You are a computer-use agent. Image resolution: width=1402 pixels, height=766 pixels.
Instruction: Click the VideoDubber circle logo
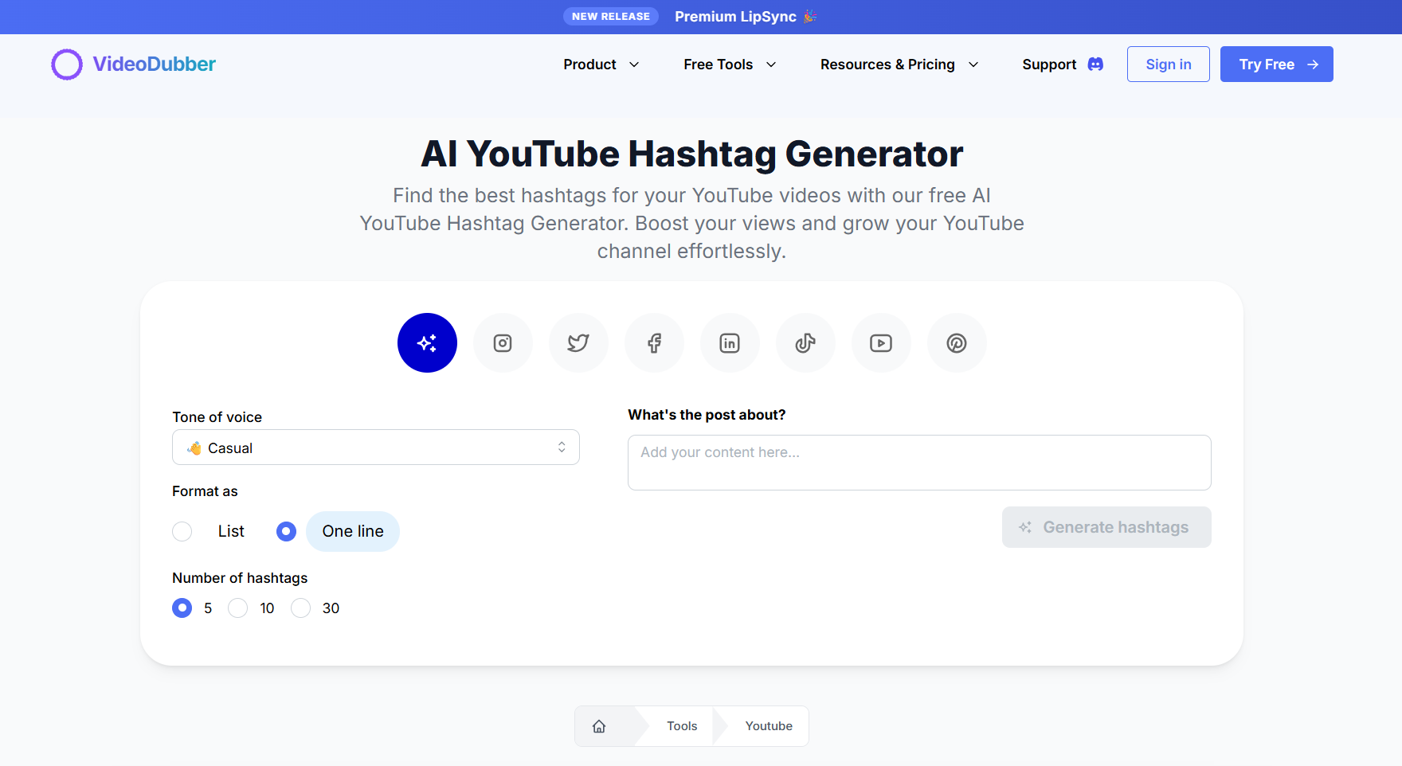coord(67,64)
